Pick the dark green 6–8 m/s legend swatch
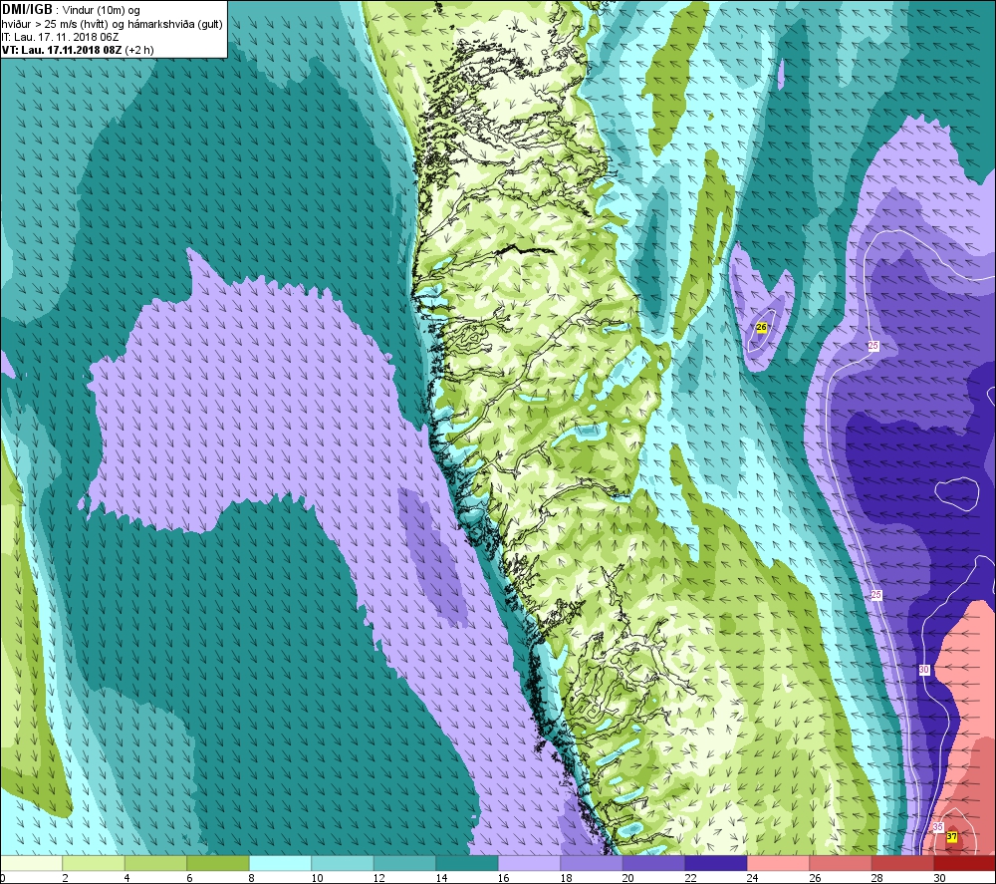 click(x=218, y=863)
